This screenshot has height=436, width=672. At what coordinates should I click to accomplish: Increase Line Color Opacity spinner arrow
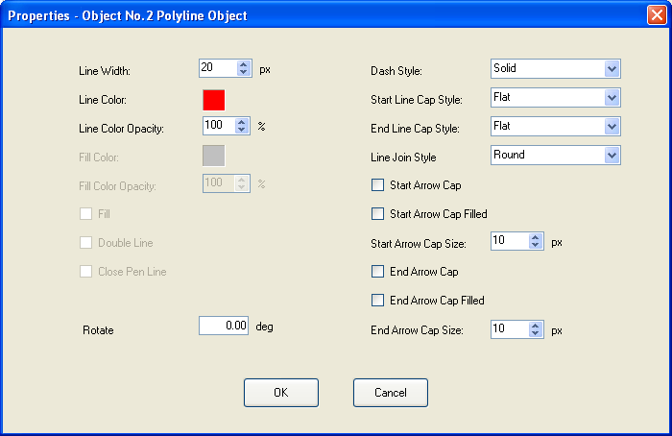click(x=242, y=122)
